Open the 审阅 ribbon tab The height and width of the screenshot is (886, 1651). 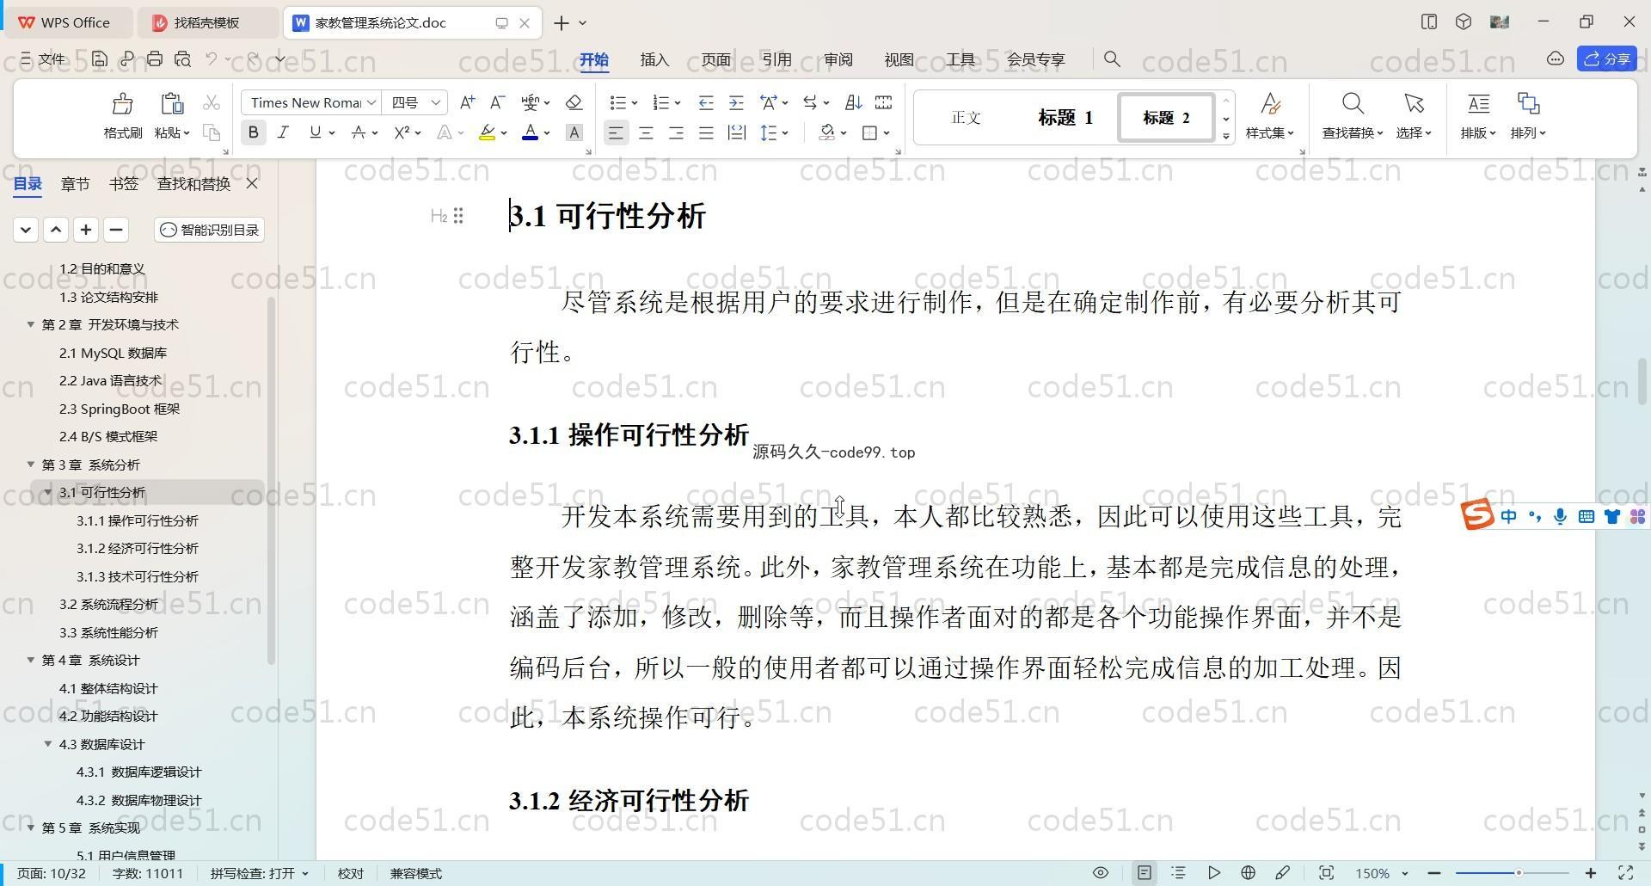[x=838, y=59]
